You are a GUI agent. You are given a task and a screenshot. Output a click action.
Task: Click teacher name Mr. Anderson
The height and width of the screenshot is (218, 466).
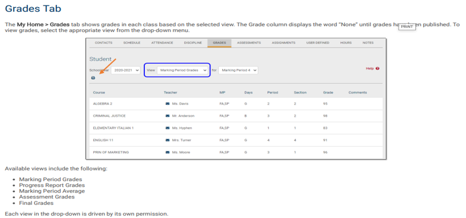click(183, 116)
